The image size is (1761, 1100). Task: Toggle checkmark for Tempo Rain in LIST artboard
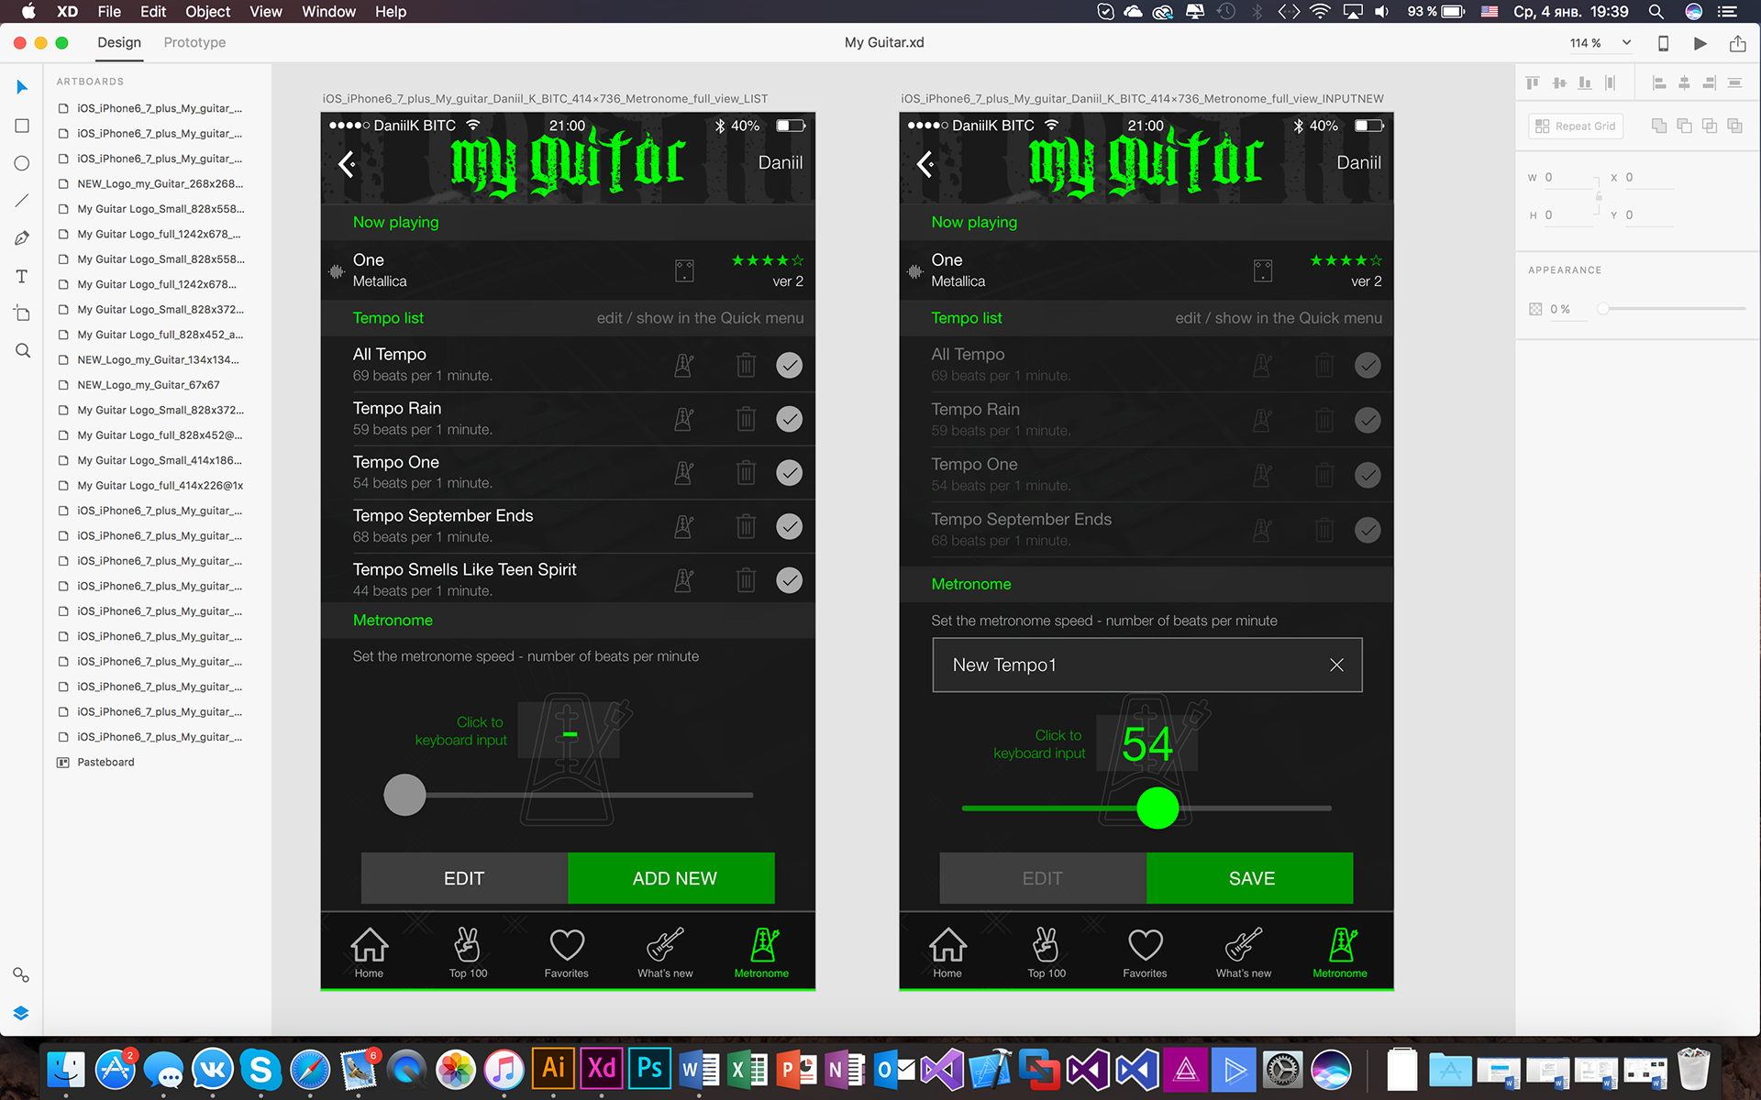789,419
